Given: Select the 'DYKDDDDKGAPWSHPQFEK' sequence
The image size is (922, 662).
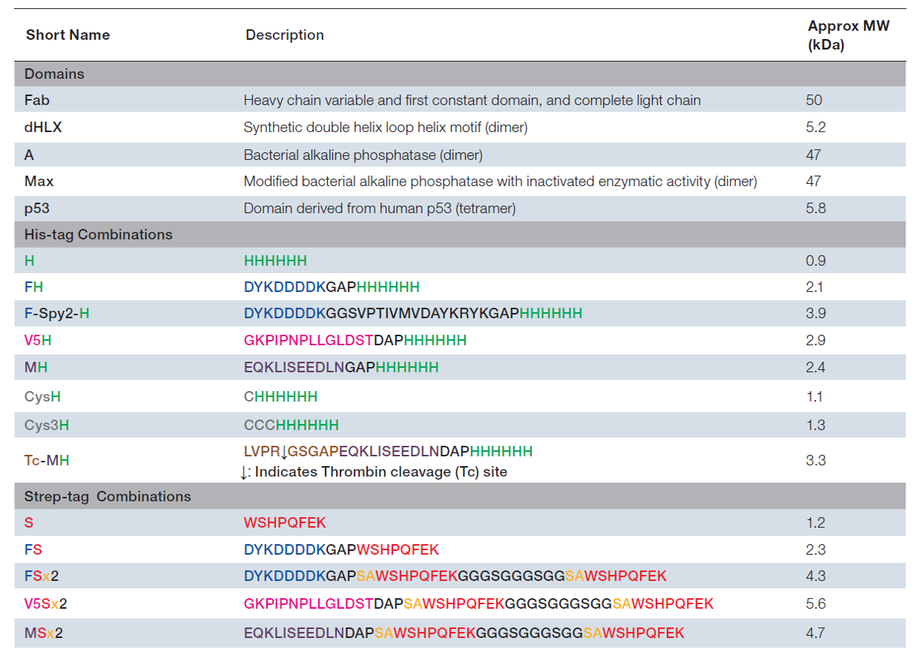Looking at the screenshot, I should (341, 550).
